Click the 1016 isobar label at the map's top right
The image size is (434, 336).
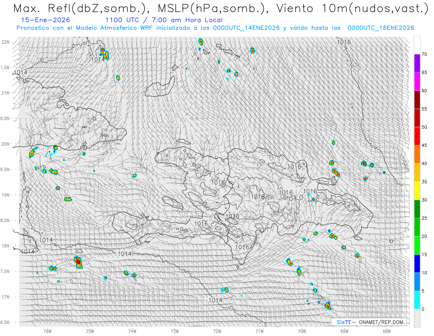pyautogui.click(x=344, y=42)
